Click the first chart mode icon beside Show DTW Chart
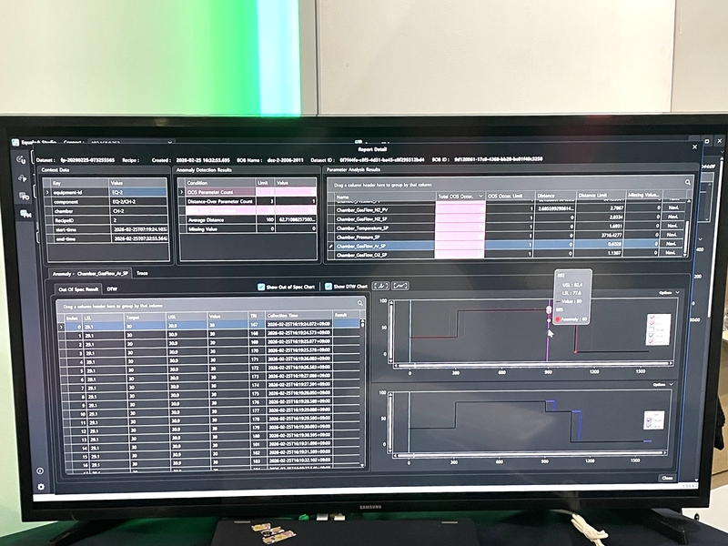Viewport: 728px width, 546px height. (x=381, y=286)
